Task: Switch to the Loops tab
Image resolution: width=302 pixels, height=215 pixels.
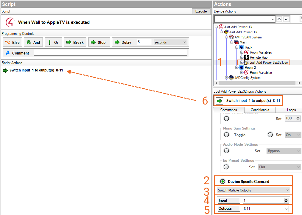Action: [x=291, y=110]
